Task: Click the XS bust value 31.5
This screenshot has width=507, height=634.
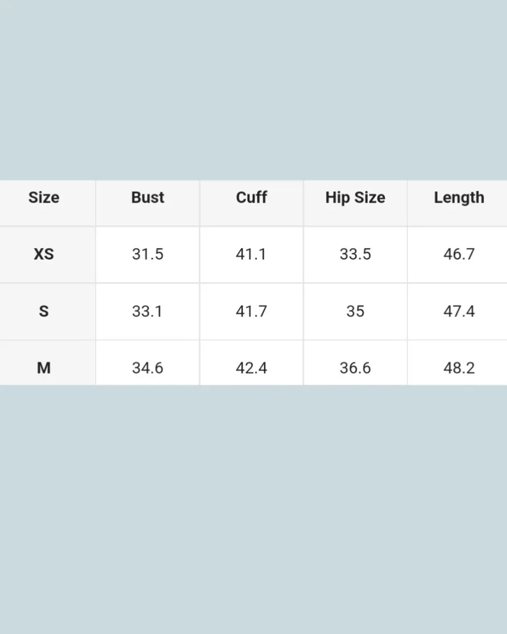Action: pyautogui.click(x=147, y=254)
